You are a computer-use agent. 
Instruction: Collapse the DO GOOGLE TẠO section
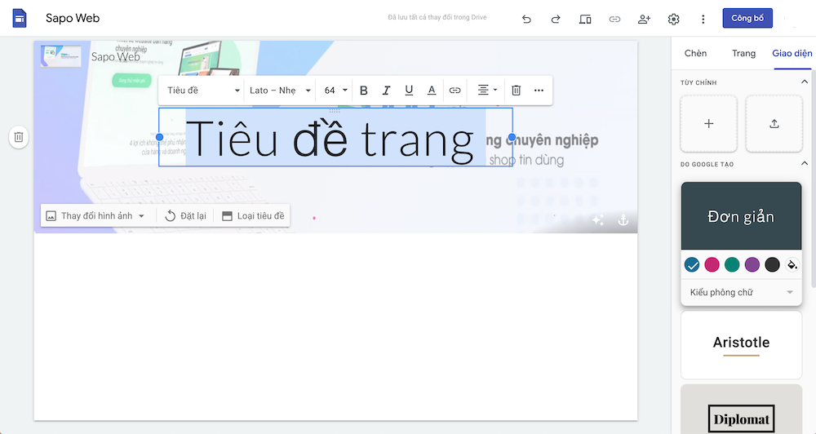point(804,163)
